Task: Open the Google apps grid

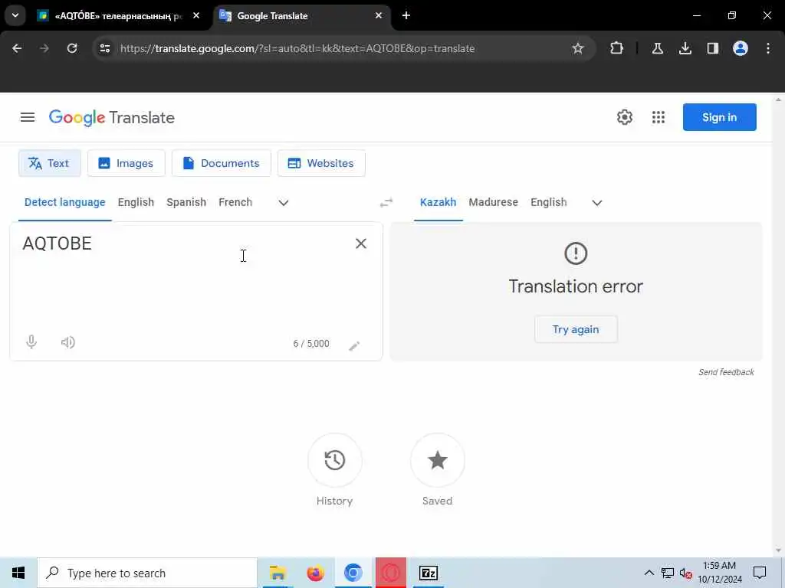Action: [x=659, y=117]
